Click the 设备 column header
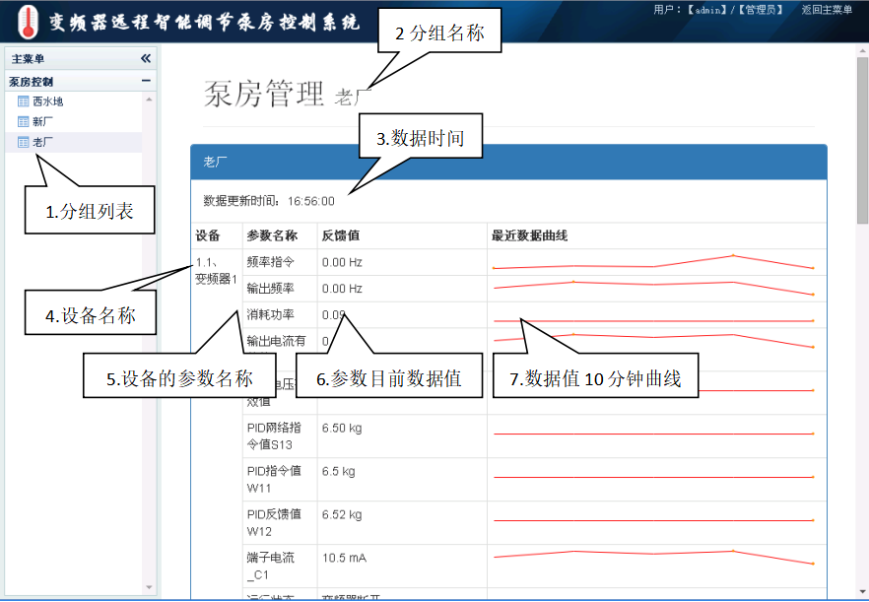Screen dimensions: 869x602 pos(208,235)
